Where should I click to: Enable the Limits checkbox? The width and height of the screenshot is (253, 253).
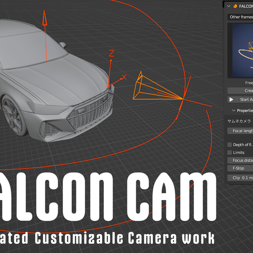[229, 153]
